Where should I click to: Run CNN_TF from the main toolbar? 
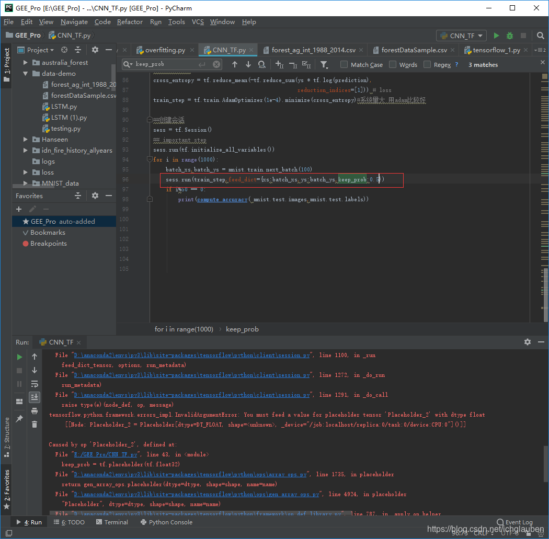click(x=496, y=36)
